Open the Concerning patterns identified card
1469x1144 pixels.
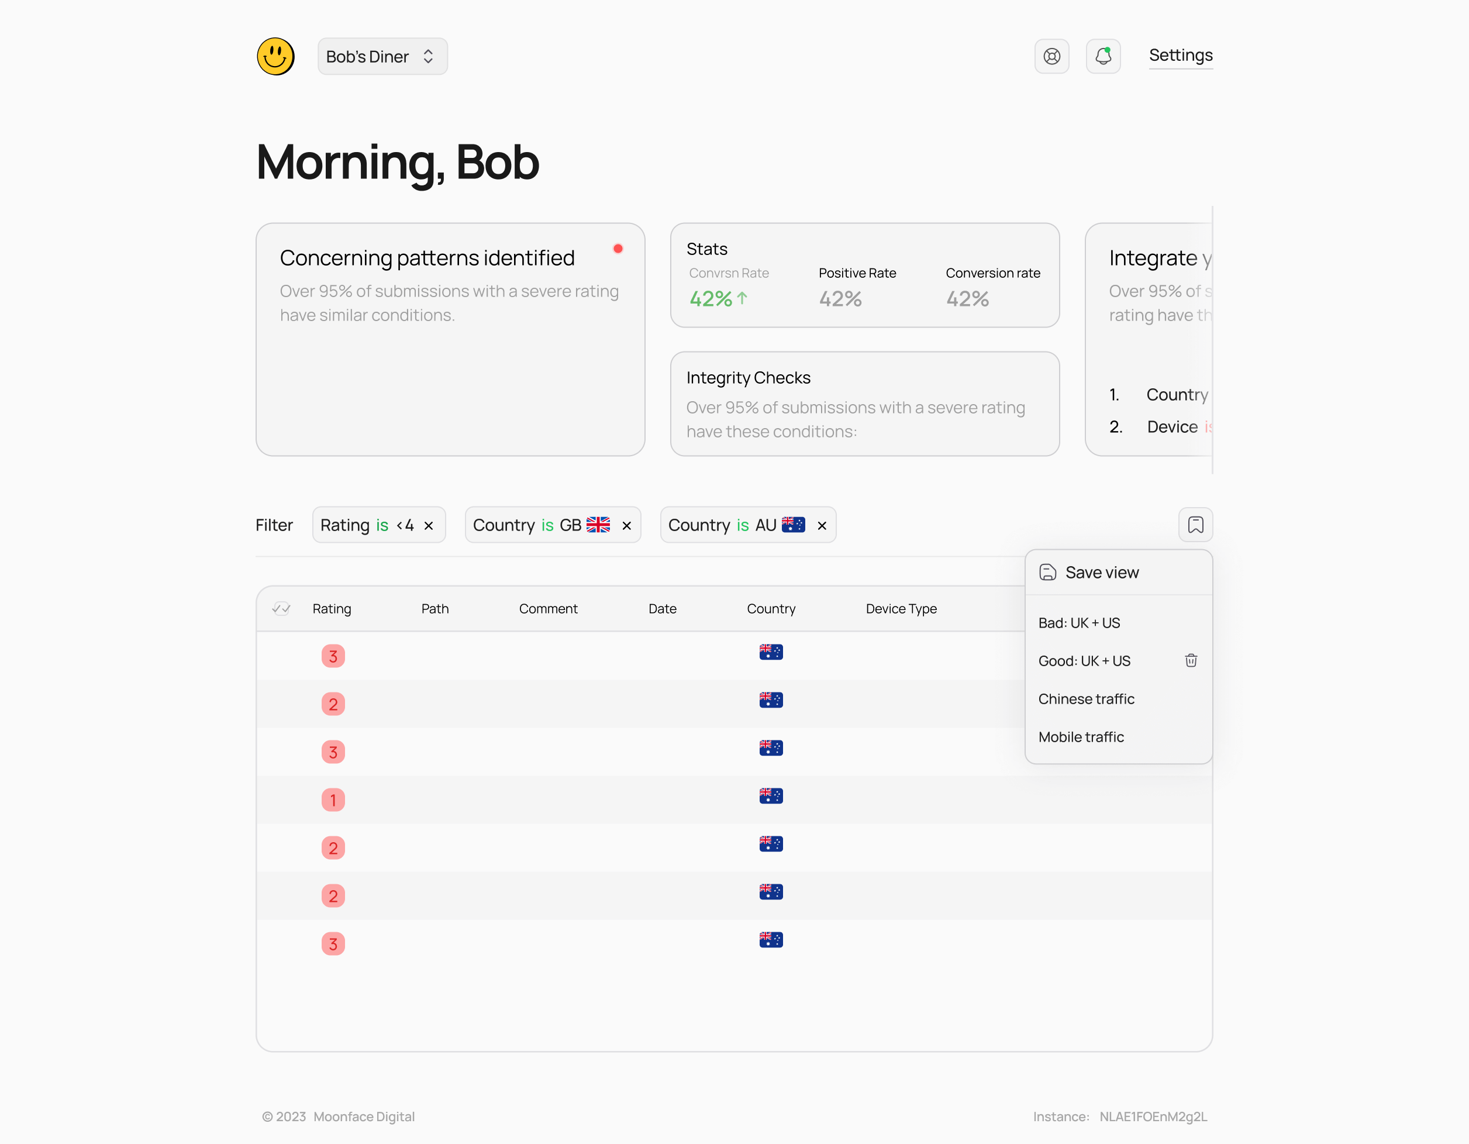coord(449,340)
